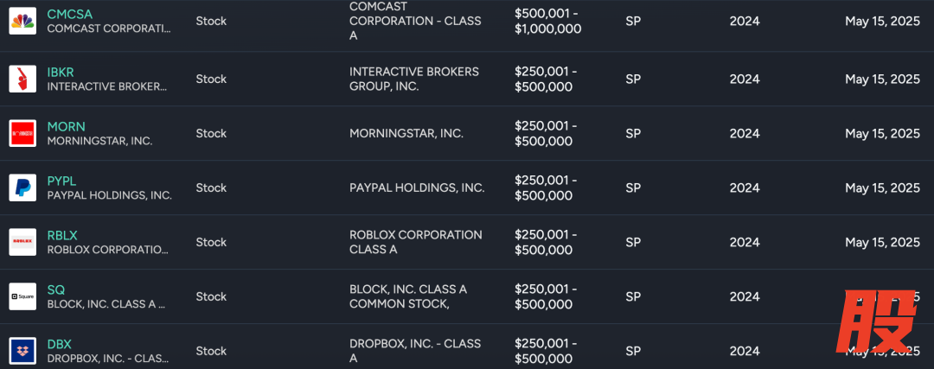Screen dimensions: 934x369
Task: Open the CMCSA ticker link
Action: pos(70,14)
